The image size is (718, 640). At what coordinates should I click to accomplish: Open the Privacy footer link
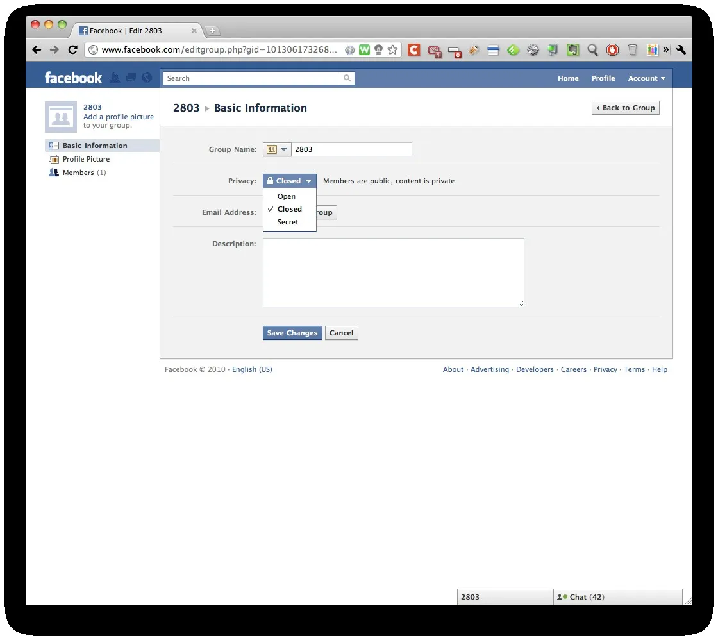(605, 369)
